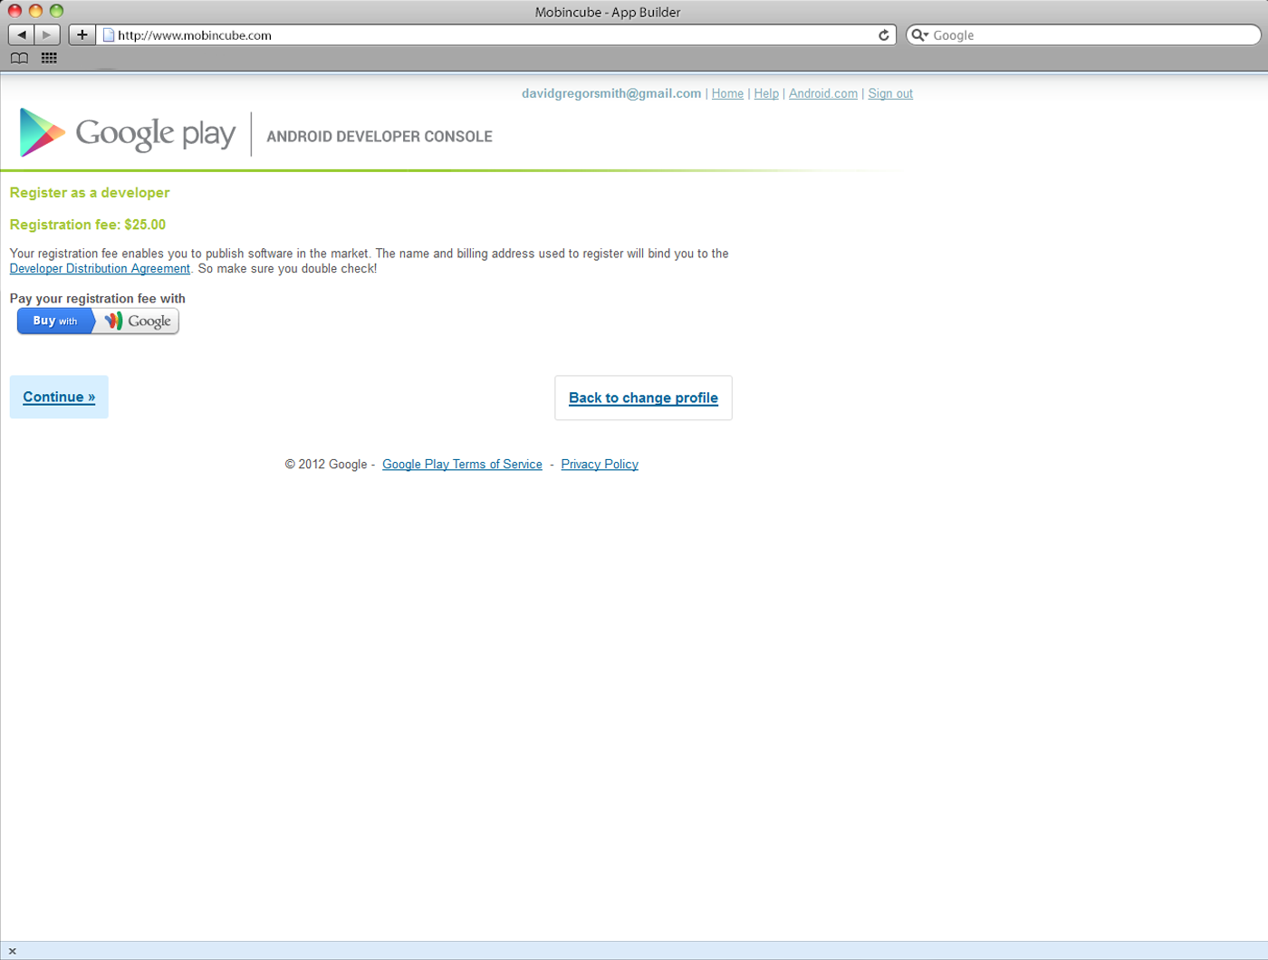Reload the page with the refresh icon
This screenshot has width=1268, height=960.
884,35
